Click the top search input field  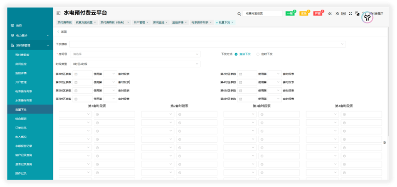tap(263, 14)
